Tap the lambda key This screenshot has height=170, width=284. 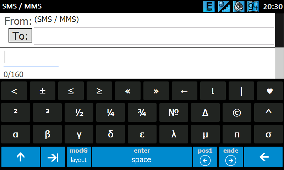(x=174, y=134)
